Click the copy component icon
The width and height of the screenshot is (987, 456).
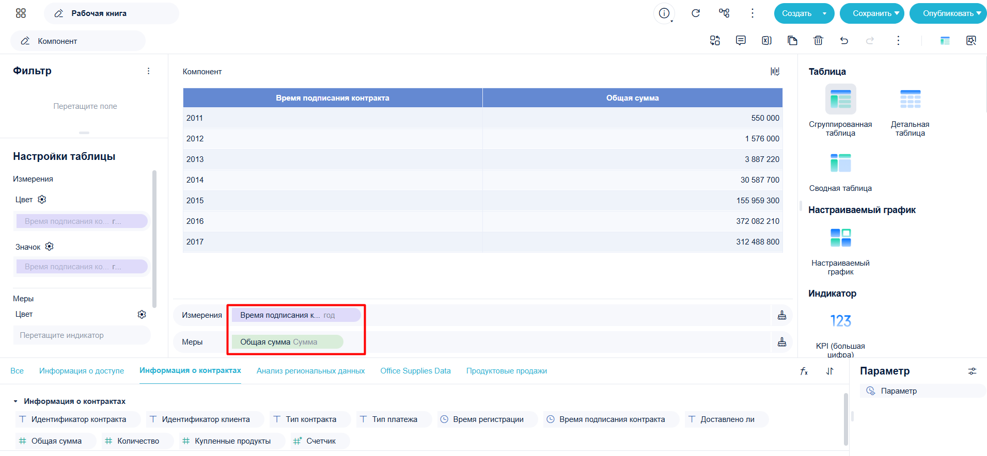[x=792, y=40]
